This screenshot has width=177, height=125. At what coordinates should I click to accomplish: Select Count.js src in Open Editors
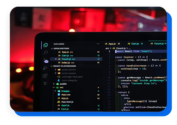tap(76, 59)
